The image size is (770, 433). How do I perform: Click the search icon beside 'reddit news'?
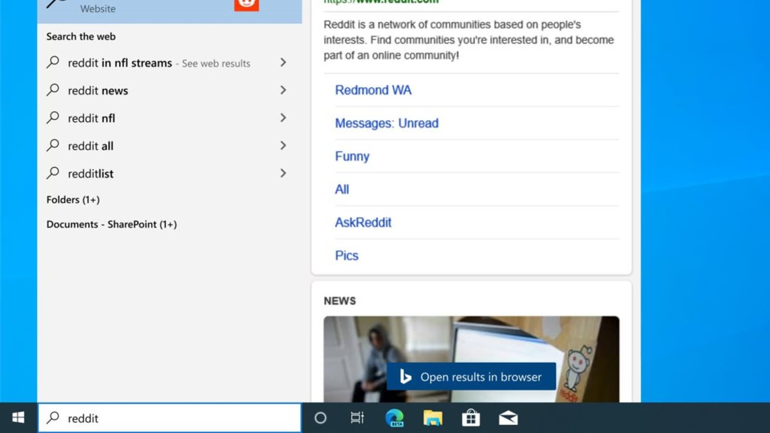(x=53, y=90)
